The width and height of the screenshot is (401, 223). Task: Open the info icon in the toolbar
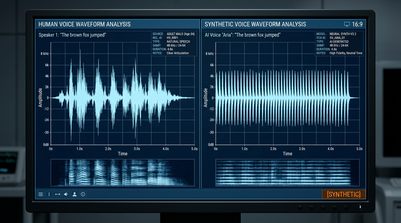(x=83, y=194)
